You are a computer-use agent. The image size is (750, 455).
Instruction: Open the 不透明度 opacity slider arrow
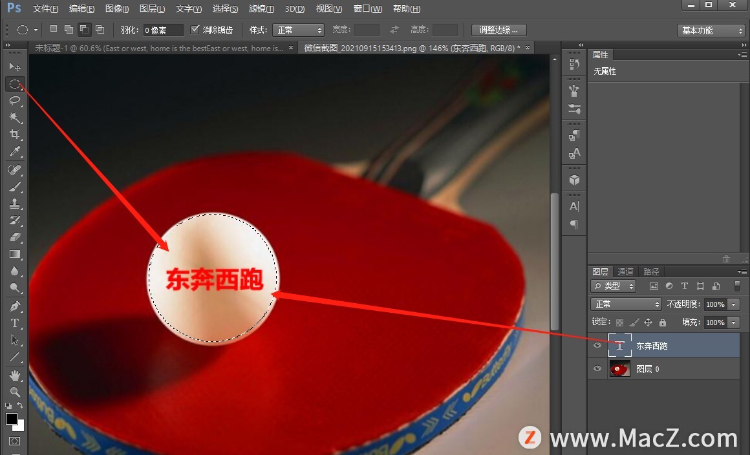pos(734,304)
